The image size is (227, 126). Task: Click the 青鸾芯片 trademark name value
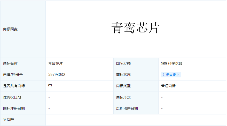55,63
